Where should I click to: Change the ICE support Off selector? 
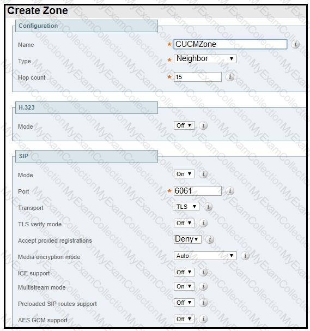click(184, 272)
